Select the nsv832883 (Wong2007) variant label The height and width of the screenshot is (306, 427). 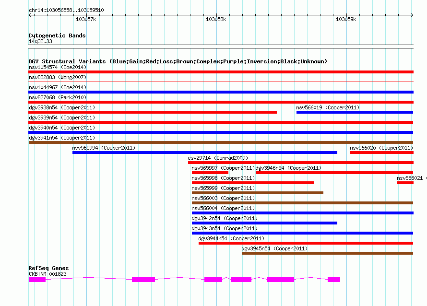(58, 77)
